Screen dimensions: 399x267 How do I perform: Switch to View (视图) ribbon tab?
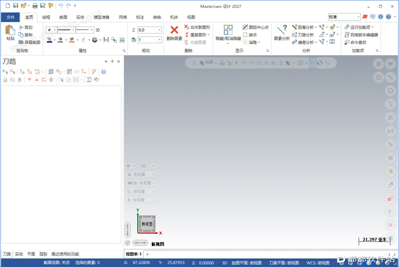point(191,17)
